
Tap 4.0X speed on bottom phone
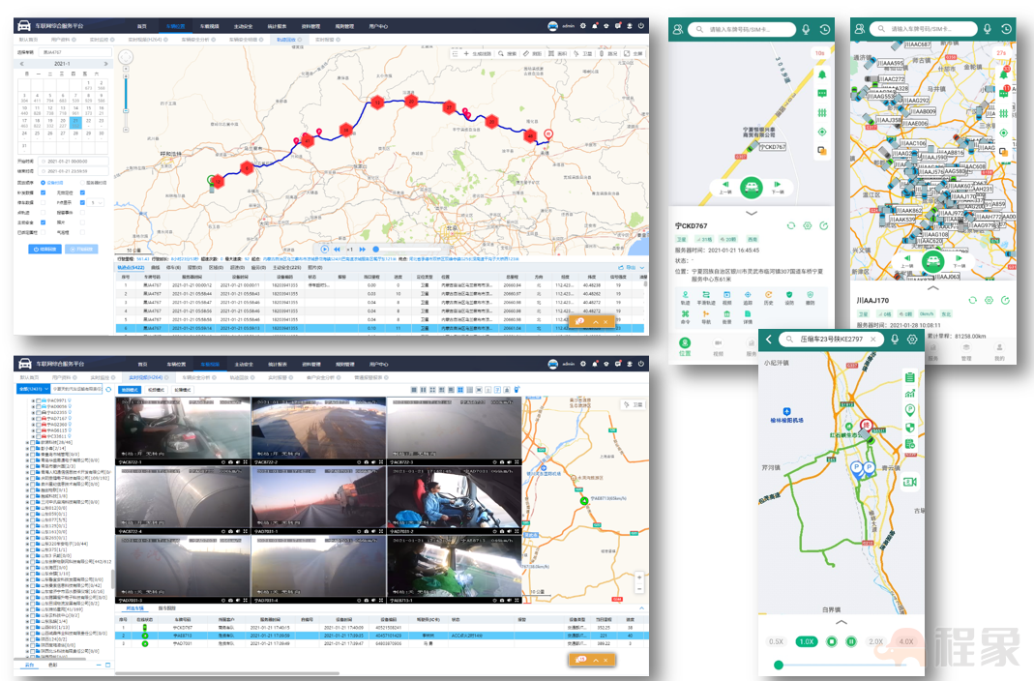[906, 640]
